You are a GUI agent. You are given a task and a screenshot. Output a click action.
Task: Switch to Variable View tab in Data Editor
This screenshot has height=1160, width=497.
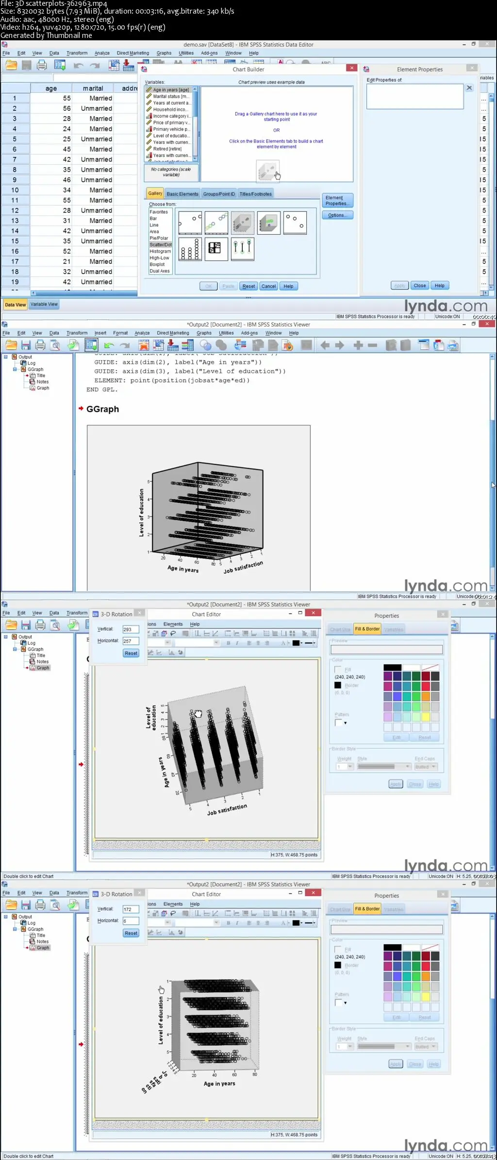coord(44,304)
